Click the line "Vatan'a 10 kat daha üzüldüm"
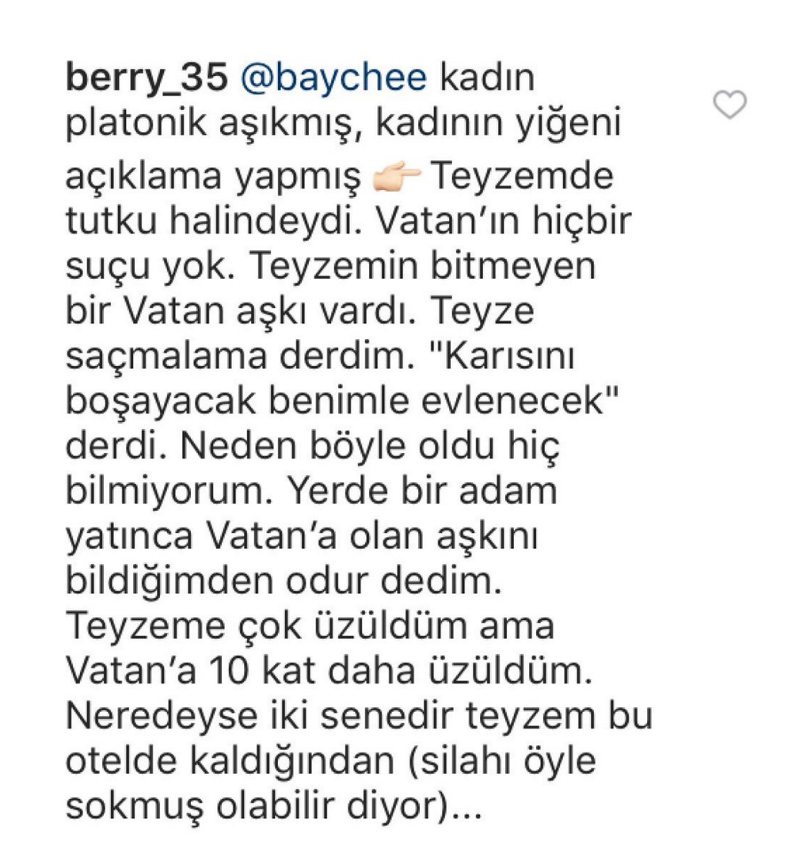The image size is (807, 845). pos(329,672)
